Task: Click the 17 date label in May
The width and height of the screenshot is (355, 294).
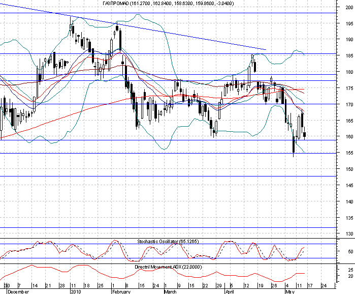Action: pyautogui.click(x=310, y=286)
